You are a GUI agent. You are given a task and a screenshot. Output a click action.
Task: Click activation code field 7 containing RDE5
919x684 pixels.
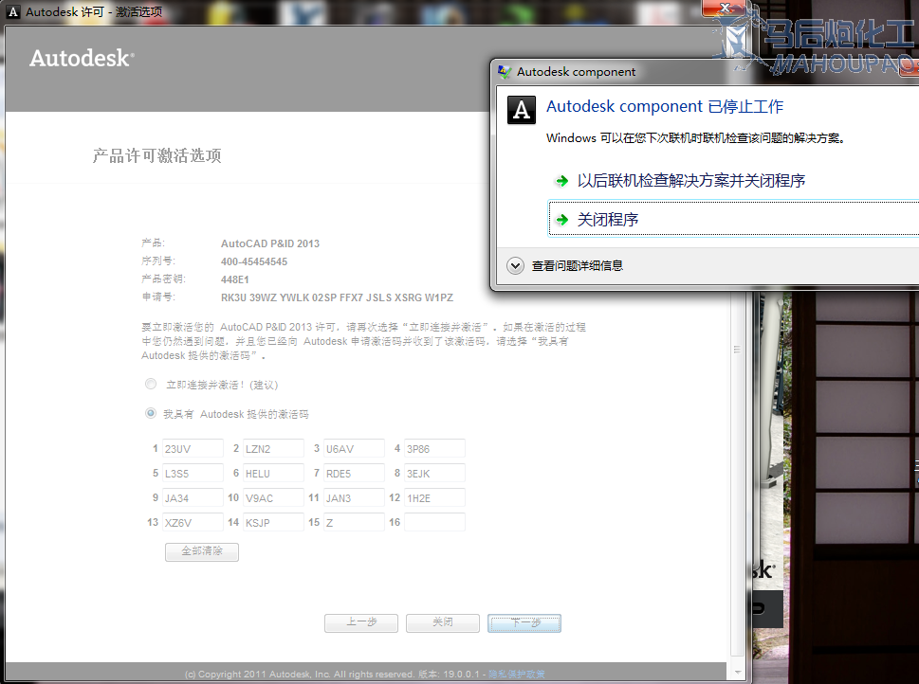pos(354,473)
